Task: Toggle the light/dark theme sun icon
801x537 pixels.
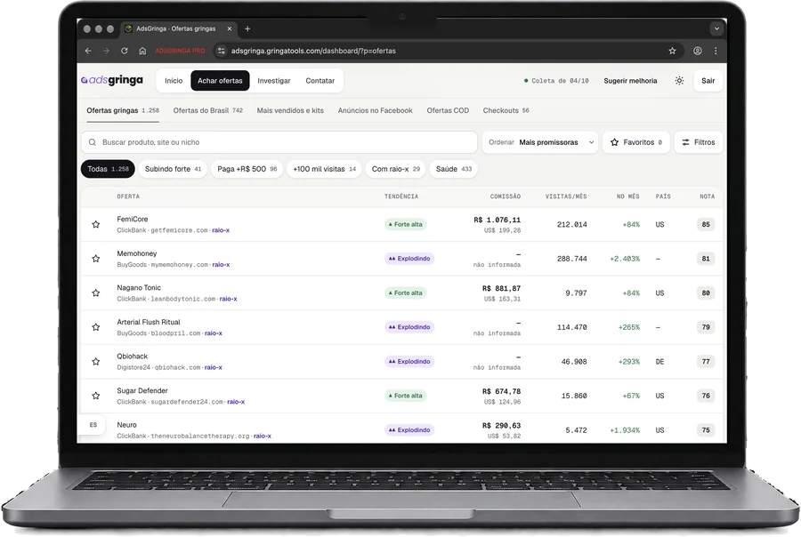Action: [679, 81]
